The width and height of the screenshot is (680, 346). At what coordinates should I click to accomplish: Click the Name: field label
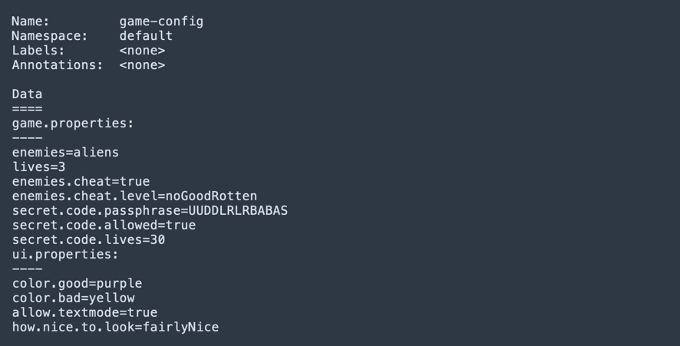pyautogui.click(x=31, y=21)
